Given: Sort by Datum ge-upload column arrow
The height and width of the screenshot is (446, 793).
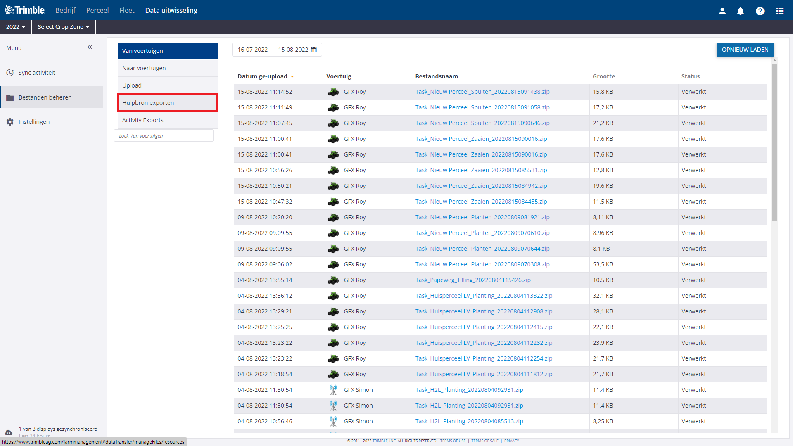Looking at the screenshot, I should (x=292, y=77).
